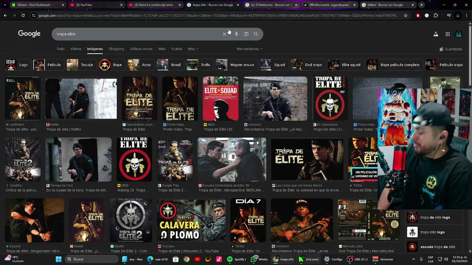Switch to the Videos results tab
The width and height of the screenshot is (472, 265).
coord(76,49)
